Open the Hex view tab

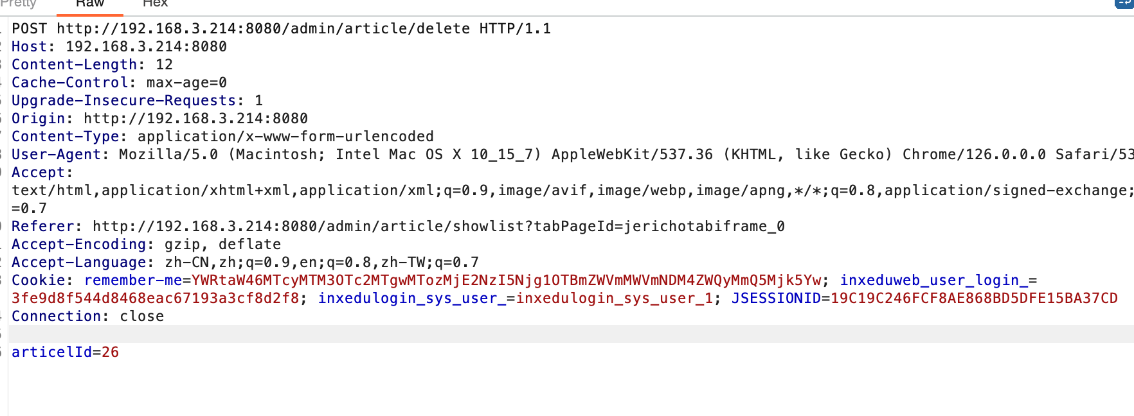click(x=155, y=3)
